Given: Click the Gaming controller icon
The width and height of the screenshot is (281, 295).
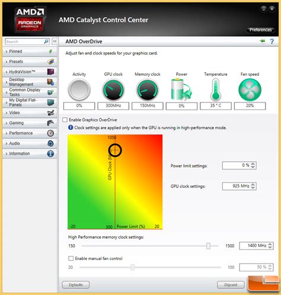Looking at the screenshot, I should (x=50, y=123).
